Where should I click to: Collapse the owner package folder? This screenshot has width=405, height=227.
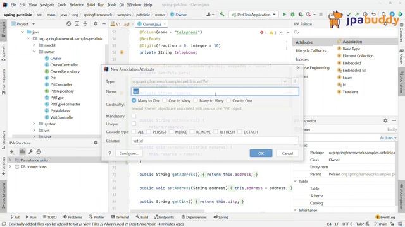tap(34, 52)
